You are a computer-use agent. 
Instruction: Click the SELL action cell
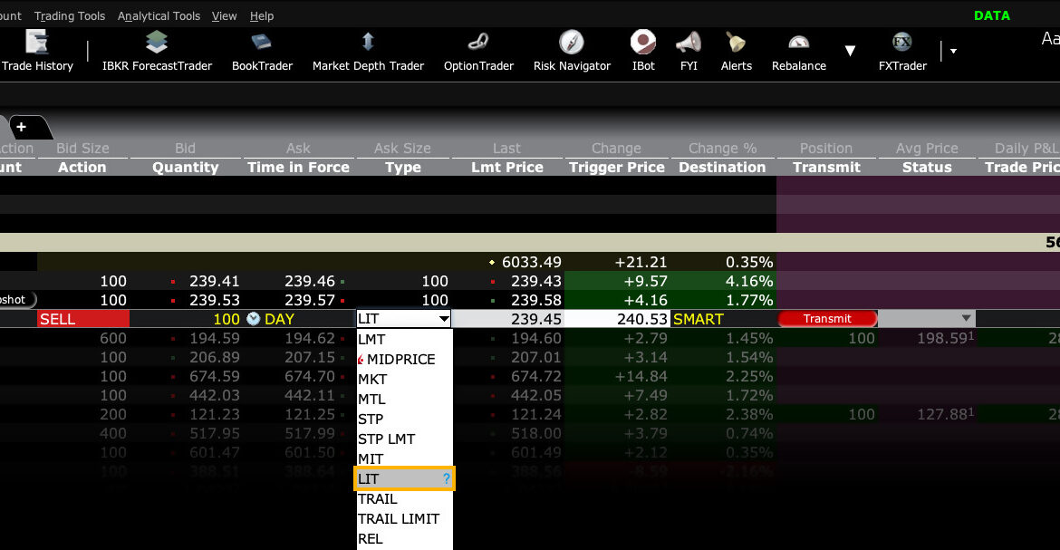82,319
